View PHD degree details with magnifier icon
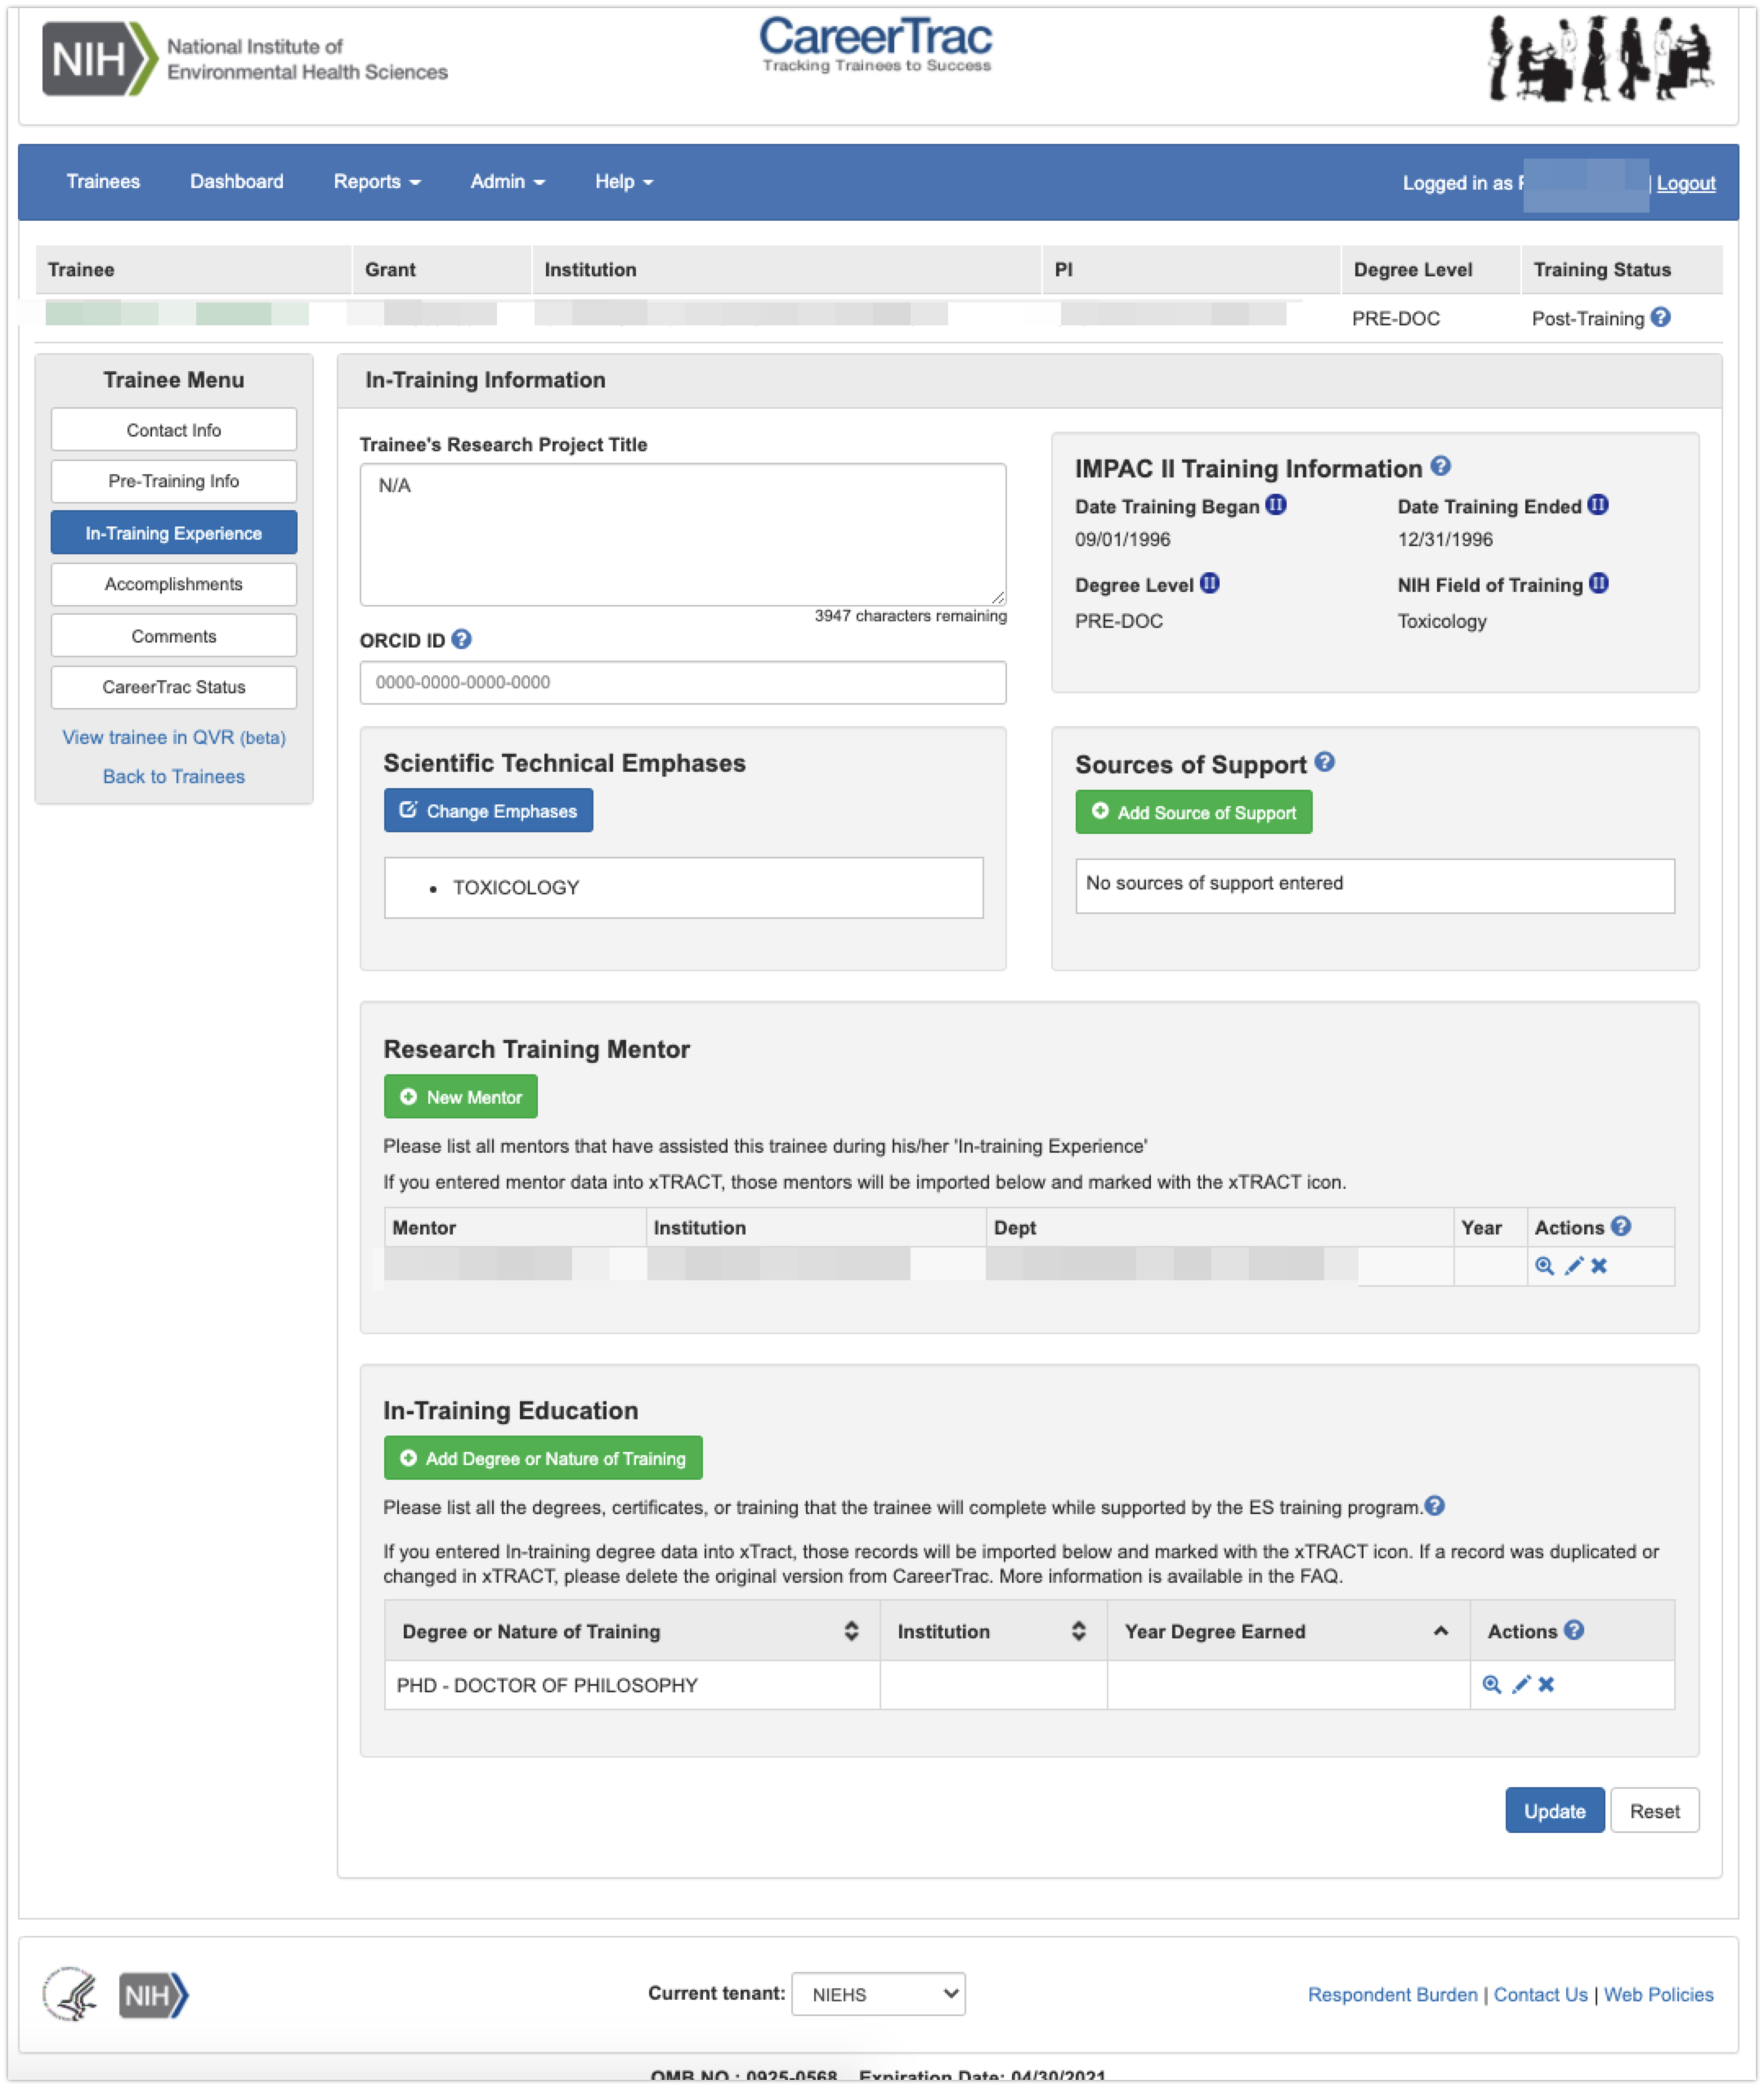 pos(1491,1684)
